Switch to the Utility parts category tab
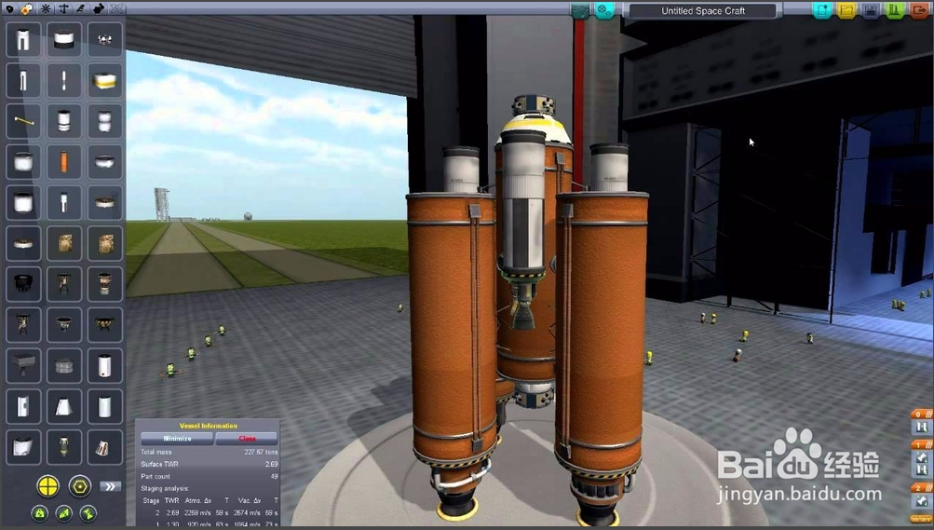 pyautogui.click(x=99, y=8)
